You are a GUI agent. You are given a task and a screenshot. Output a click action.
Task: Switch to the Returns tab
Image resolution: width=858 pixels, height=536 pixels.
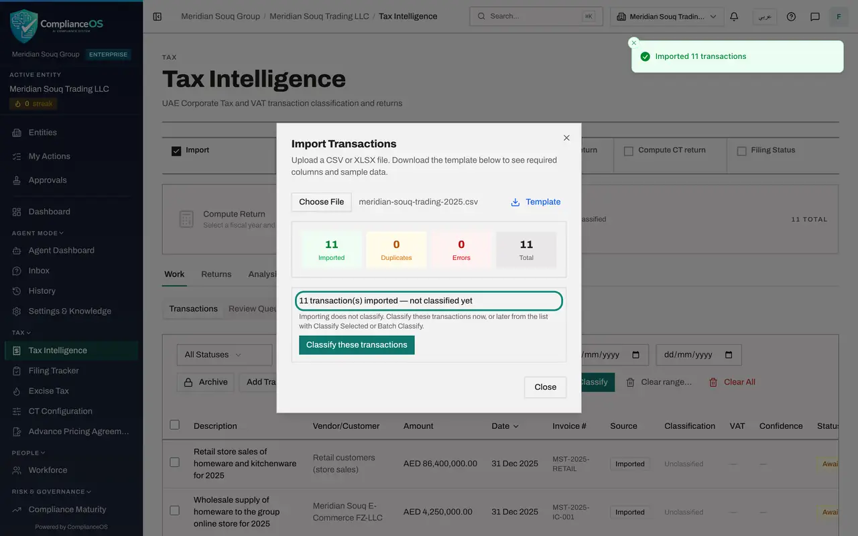tap(216, 274)
